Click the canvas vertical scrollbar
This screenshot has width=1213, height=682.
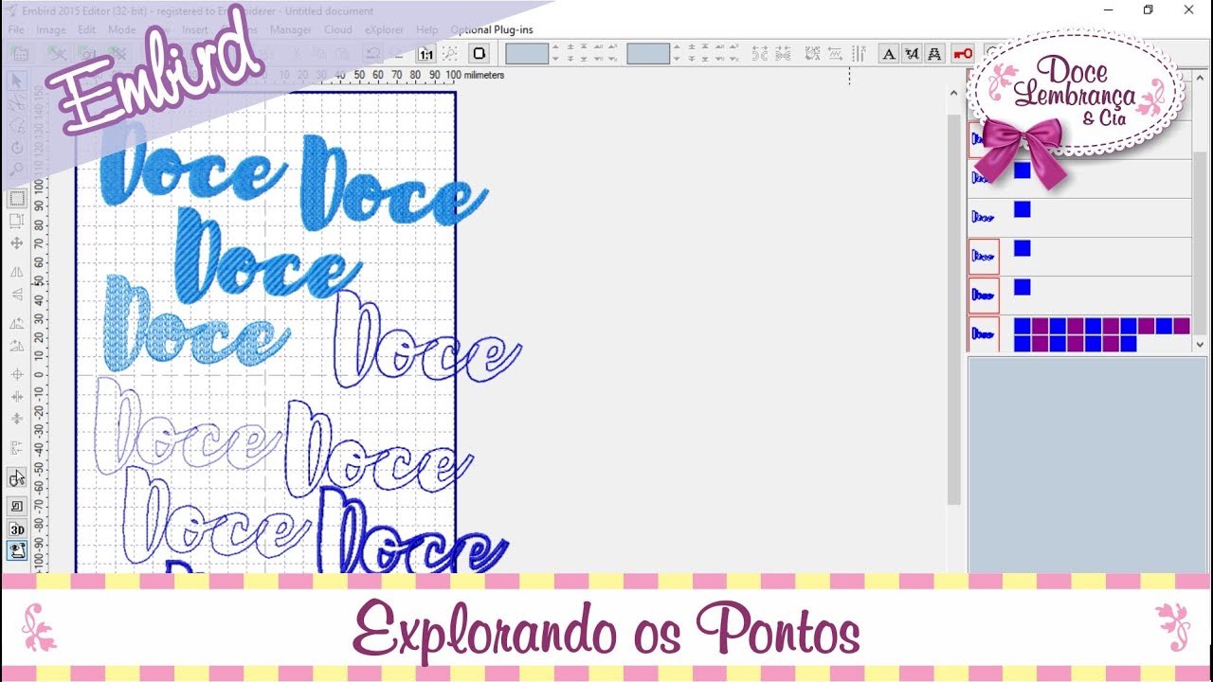tap(954, 310)
